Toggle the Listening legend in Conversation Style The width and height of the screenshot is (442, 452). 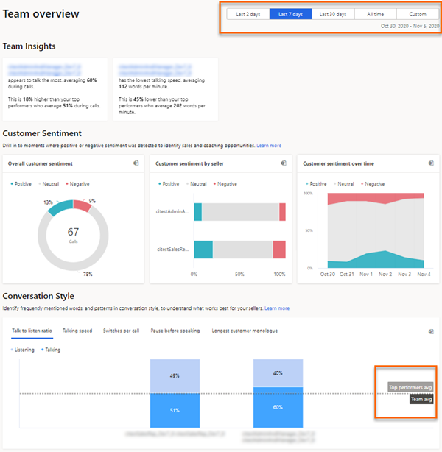(23, 350)
